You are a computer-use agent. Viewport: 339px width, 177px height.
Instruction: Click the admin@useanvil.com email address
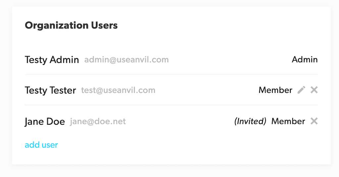(x=126, y=60)
